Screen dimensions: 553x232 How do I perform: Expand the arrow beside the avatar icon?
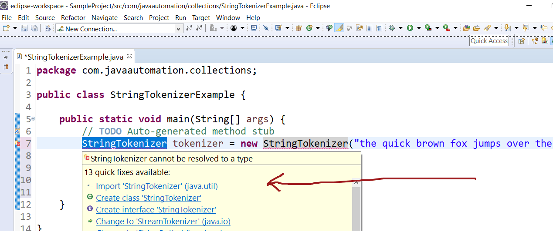pos(242,28)
